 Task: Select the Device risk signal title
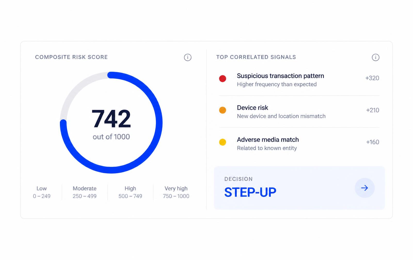(252, 108)
